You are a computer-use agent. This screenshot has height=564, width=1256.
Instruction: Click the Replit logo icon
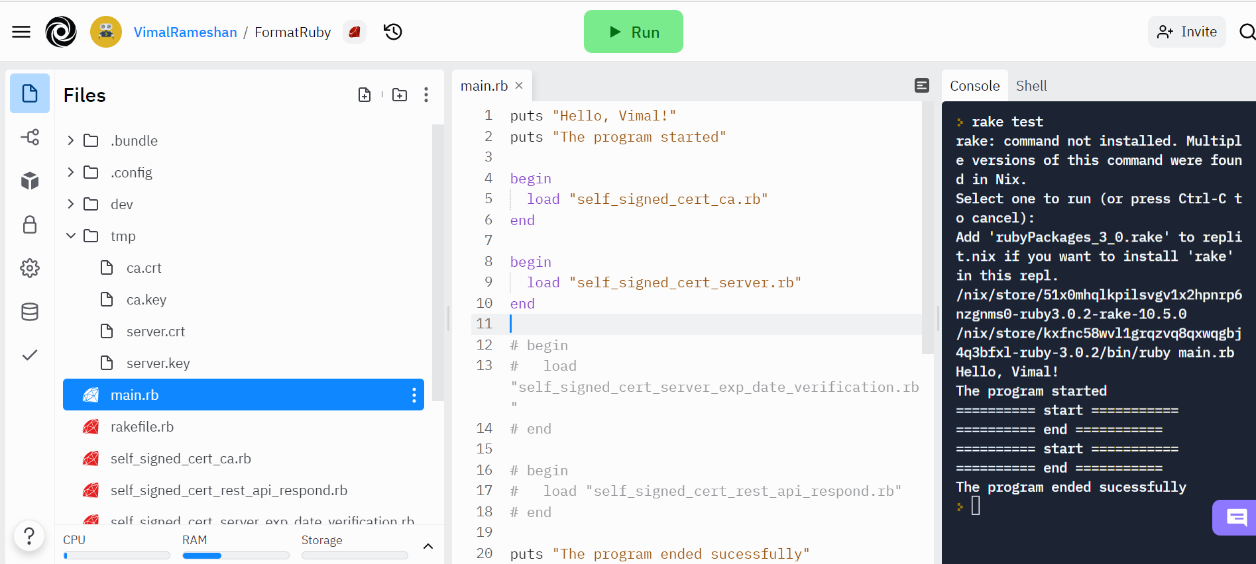point(61,32)
